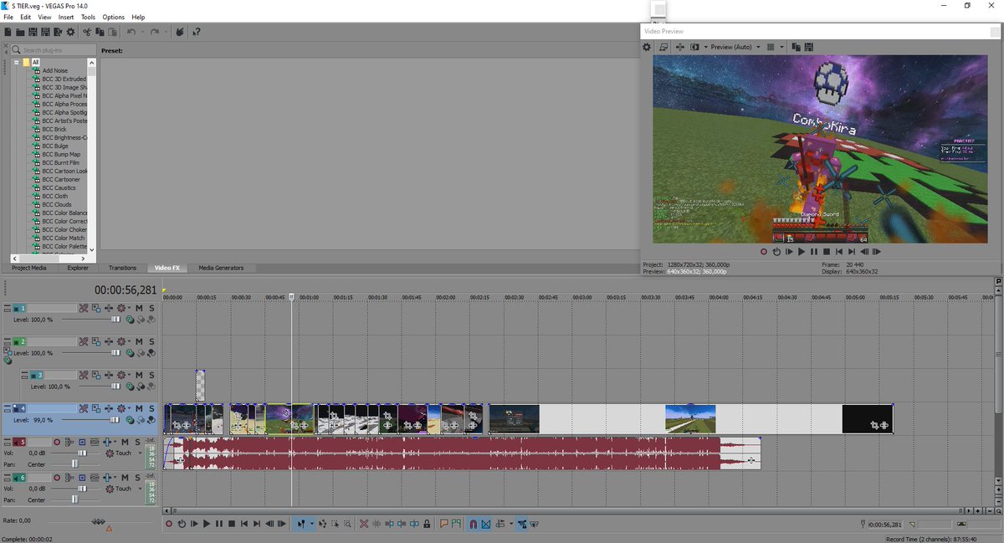Select the Zoom Edit tool in timeline toolbar
Viewport: 1004px width, 543px height.
pos(347,524)
